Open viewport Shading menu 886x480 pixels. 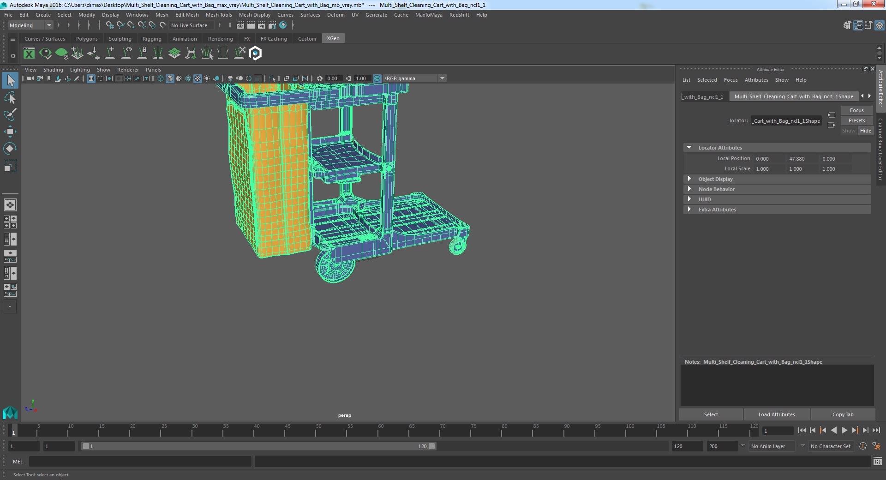point(53,70)
